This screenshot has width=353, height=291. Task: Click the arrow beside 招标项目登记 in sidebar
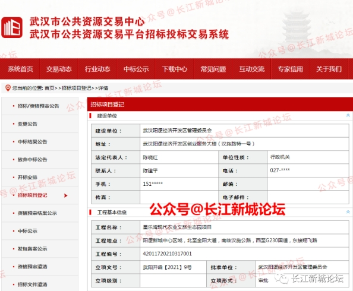tap(66, 195)
